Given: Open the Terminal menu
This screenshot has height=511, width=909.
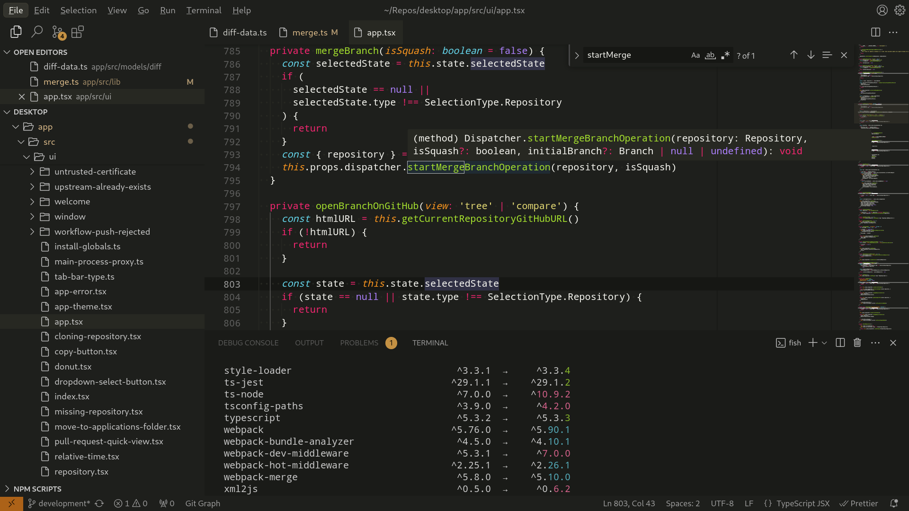Looking at the screenshot, I should click(x=204, y=10).
